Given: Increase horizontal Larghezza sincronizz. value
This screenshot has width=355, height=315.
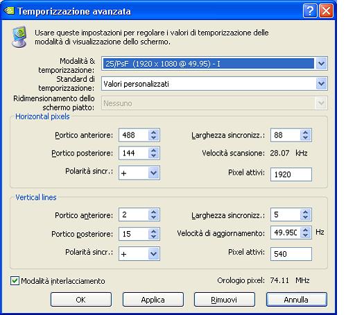Looking at the screenshot, I should click(x=305, y=133).
